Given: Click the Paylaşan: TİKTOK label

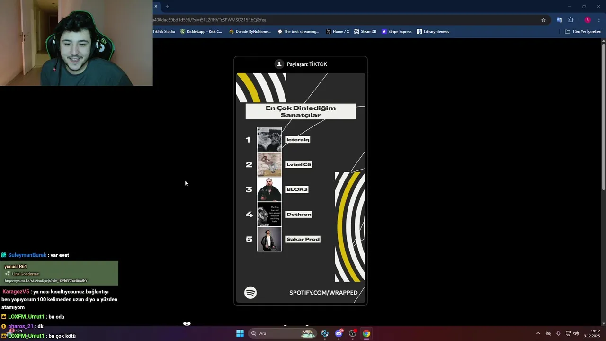Looking at the screenshot, I should point(307,64).
